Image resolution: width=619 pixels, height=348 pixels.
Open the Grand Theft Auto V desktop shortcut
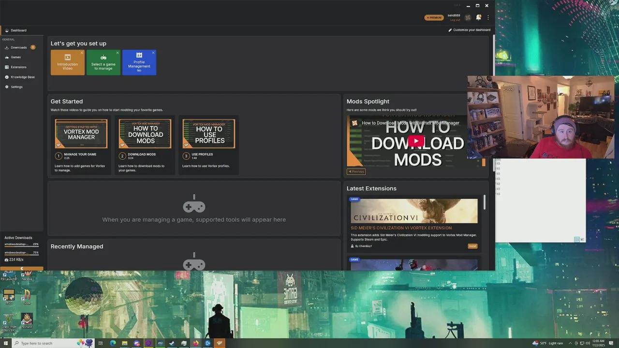click(9, 322)
